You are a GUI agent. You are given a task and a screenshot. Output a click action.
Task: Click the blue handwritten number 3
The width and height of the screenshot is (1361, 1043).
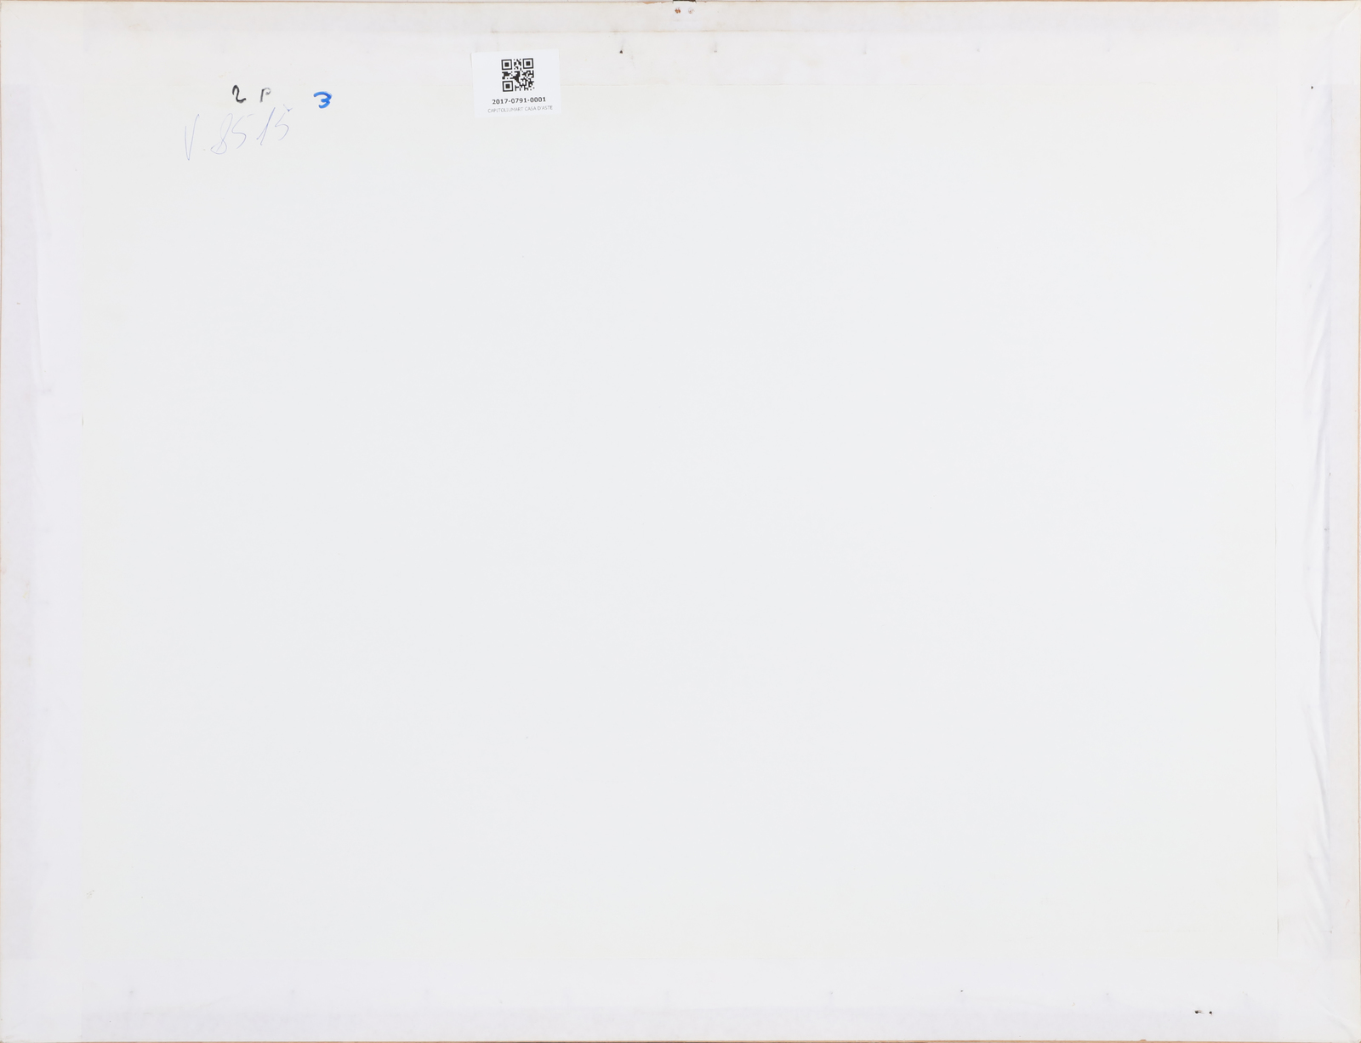pos(322,100)
